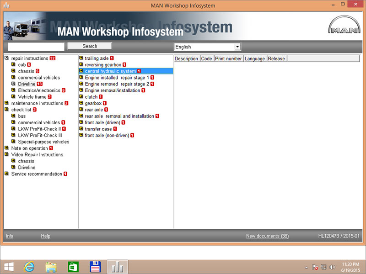
Task: Click the arrow icon beside clutch
Action: coord(81,96)
